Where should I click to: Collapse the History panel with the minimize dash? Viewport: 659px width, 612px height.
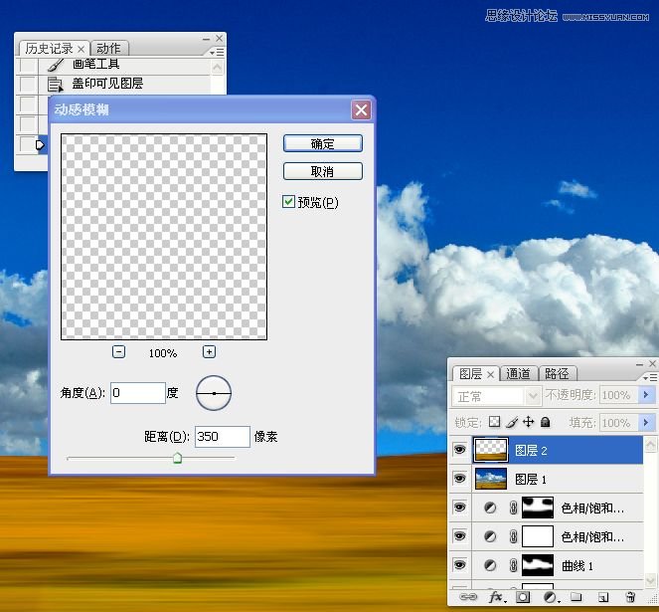[206, 39]
